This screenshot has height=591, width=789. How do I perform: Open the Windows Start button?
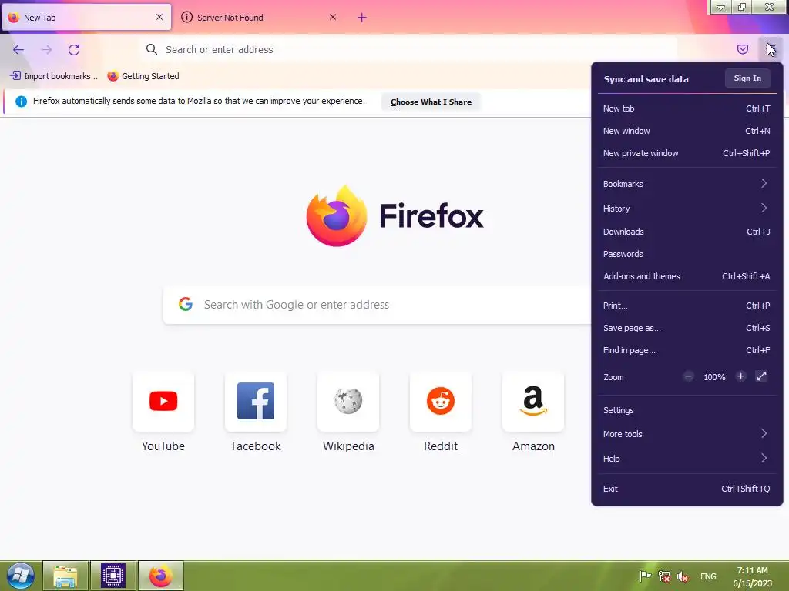pyautogui.click(x=20, y=576)
